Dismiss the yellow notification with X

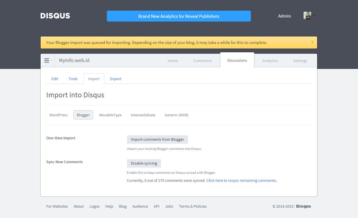pos(312,42)
